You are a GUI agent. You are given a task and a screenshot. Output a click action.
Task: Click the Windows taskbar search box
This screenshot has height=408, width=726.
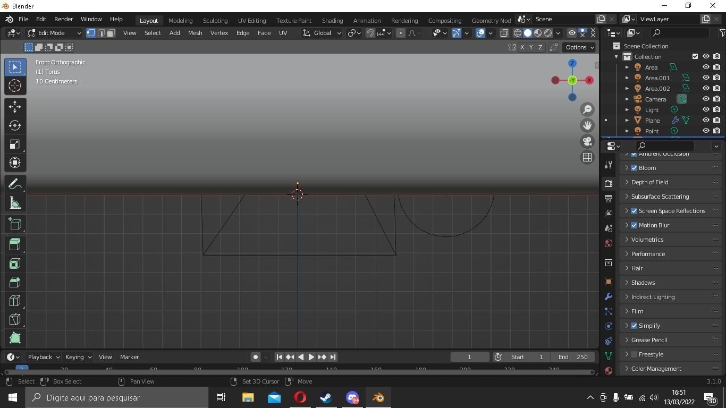pos(117,397)
